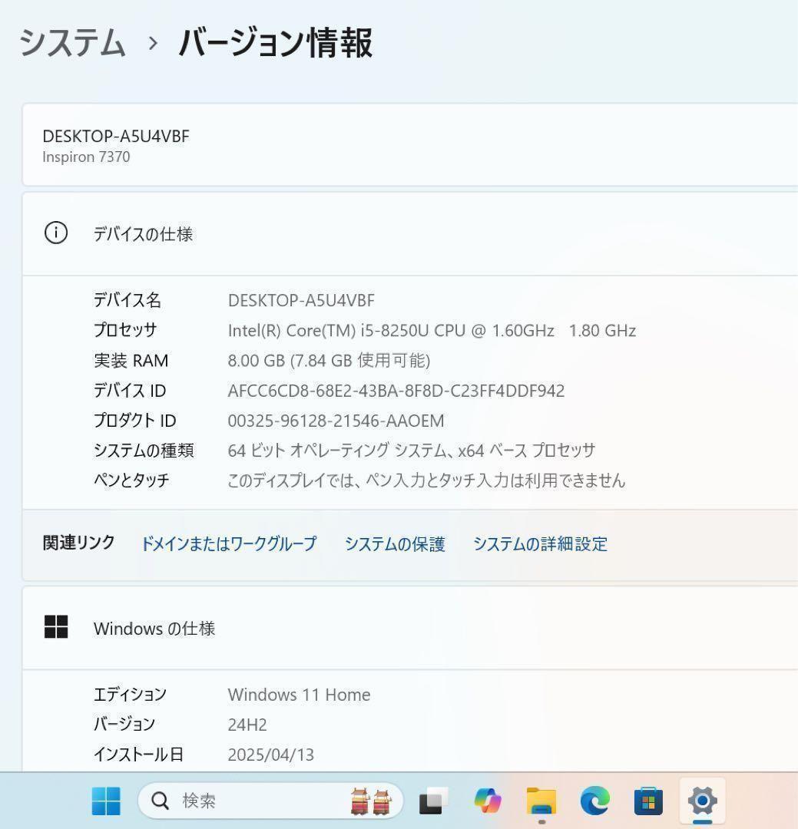Click inside the taskbar 検索 search field
This screenshot has width=798, height=829.
[x=230, y=801]
